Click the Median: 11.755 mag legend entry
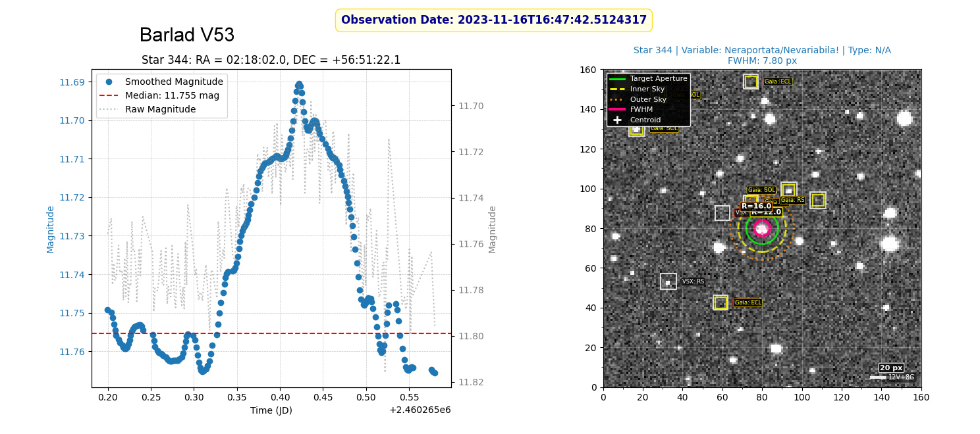This screenshot has height=434, width=980. (x=172, y=96)
